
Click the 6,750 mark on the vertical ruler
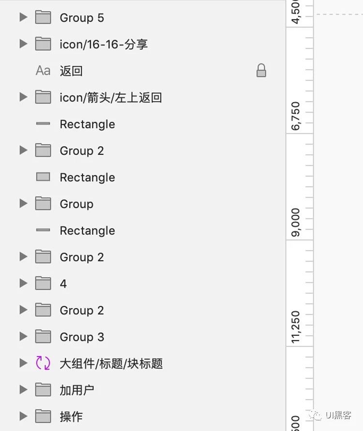pyautogui.click(x=296, y=116)
